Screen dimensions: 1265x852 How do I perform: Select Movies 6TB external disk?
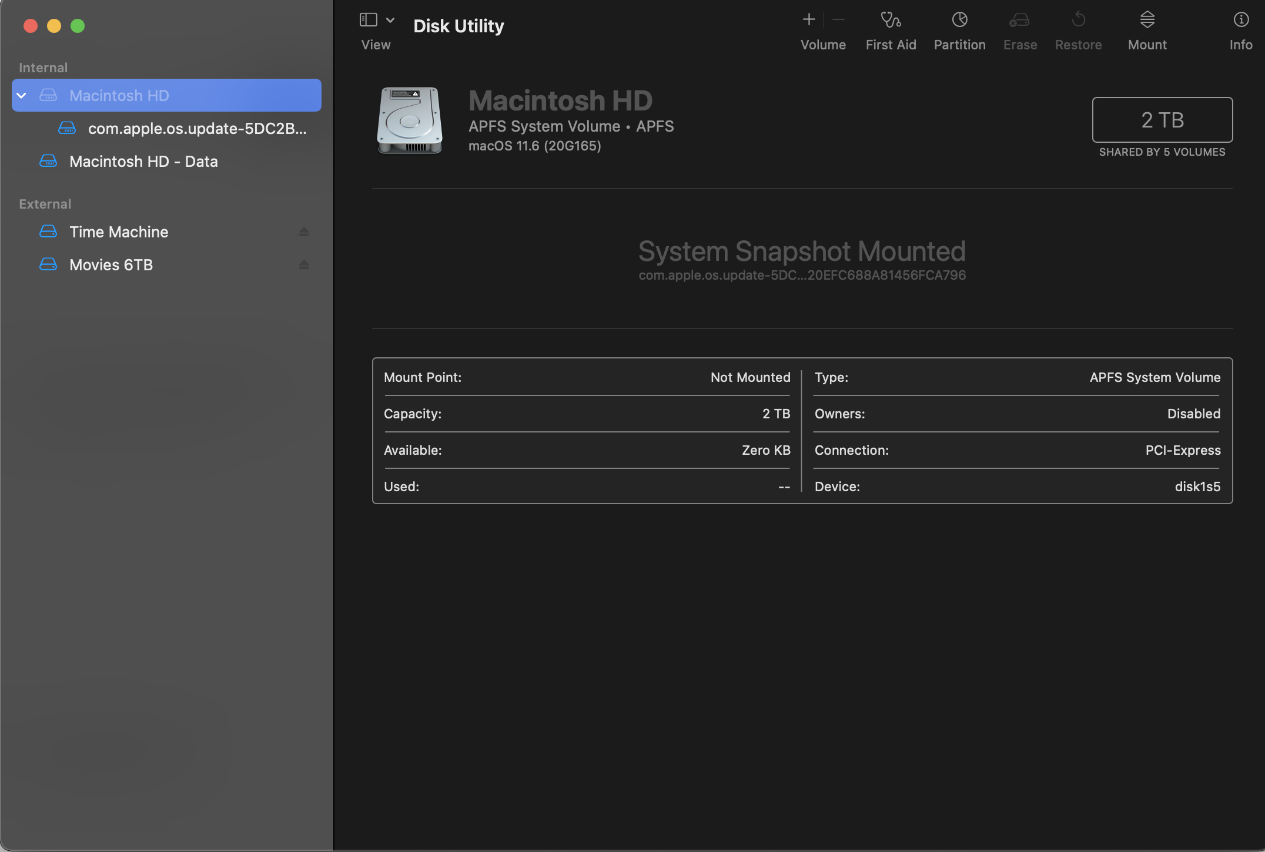[x=111, y=265]
